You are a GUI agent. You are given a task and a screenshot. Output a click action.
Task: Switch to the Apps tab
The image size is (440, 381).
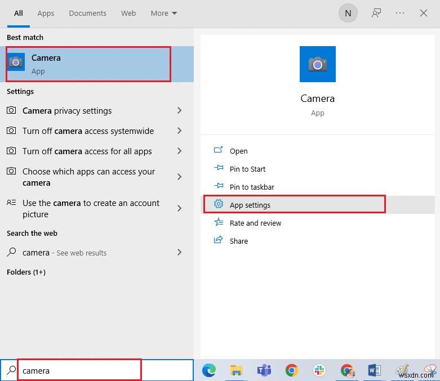click(x=46, y=13)
